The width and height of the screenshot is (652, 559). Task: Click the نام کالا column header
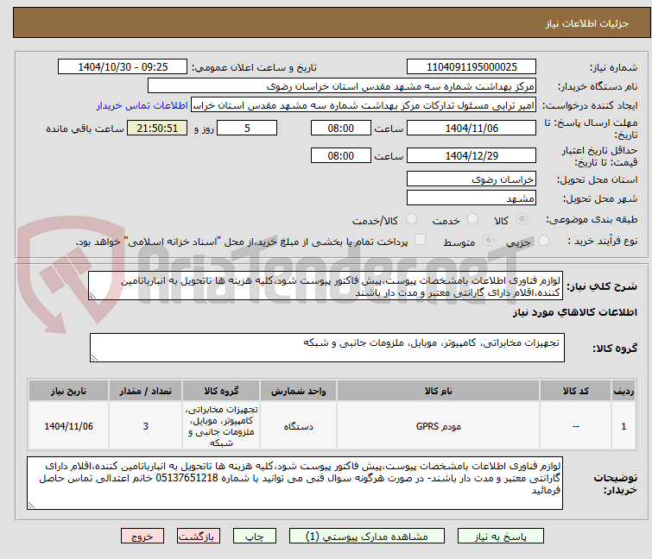439,391
